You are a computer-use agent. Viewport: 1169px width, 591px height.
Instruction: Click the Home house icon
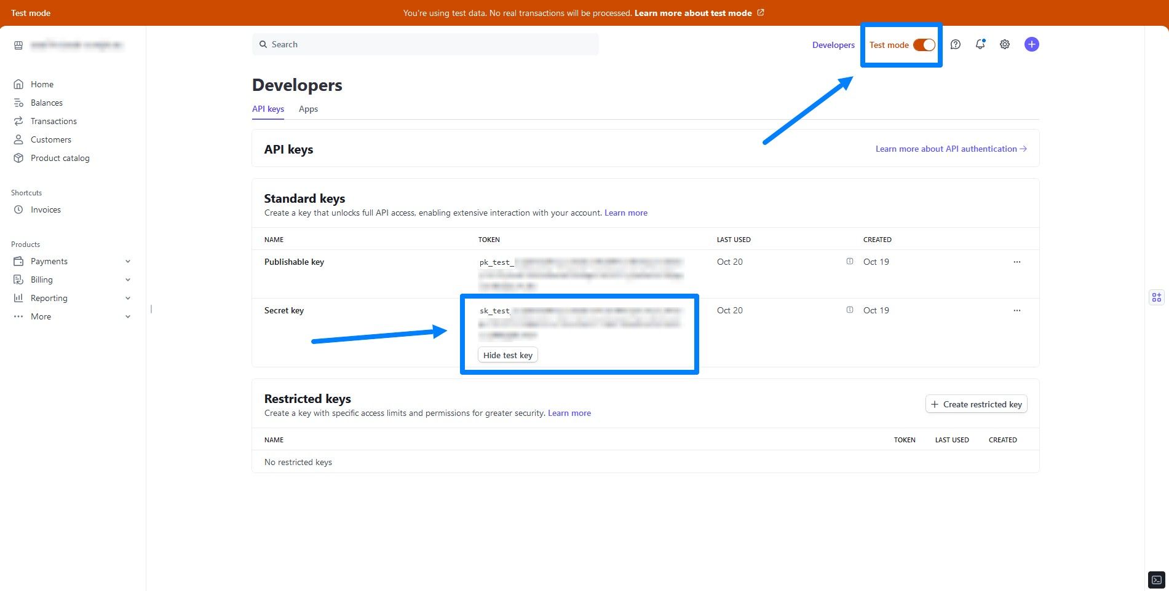pyautogui.click(x=18, y=84)
